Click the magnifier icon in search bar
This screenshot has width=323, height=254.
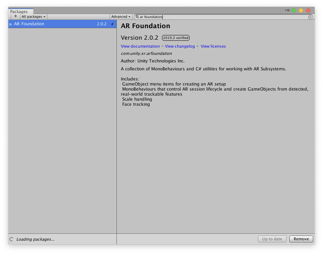tap(137, 17)
